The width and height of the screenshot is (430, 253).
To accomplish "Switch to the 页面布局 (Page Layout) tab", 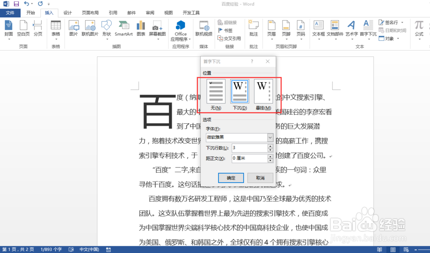I will click(x=90, y=13).
